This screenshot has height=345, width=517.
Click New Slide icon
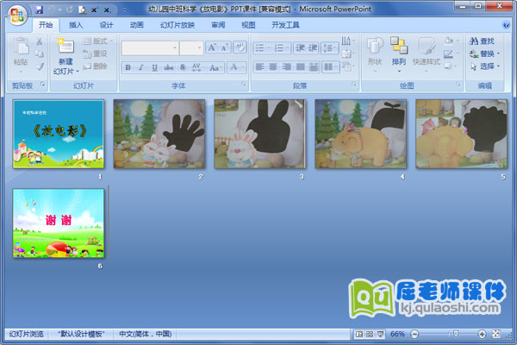pos(66,47)
